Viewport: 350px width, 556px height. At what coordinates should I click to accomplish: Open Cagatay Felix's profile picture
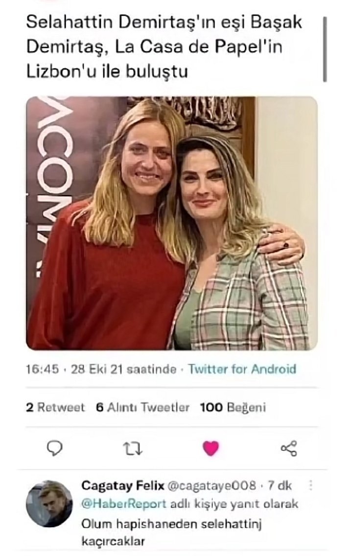click(x=49, y=504)
